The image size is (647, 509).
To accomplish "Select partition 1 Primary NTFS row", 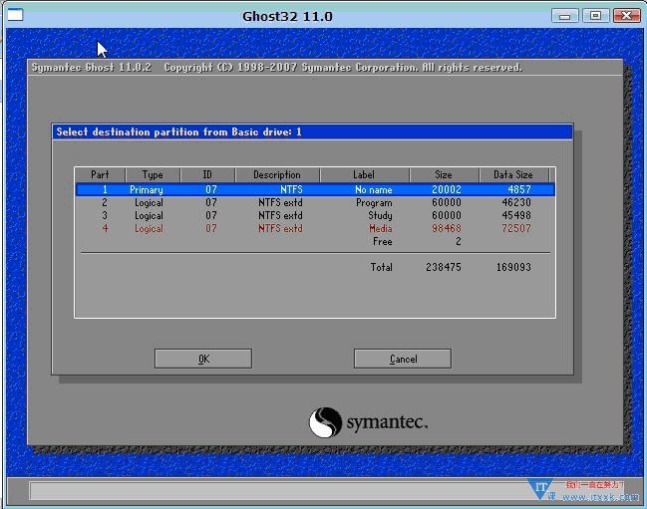I will [x=315, y=189].
